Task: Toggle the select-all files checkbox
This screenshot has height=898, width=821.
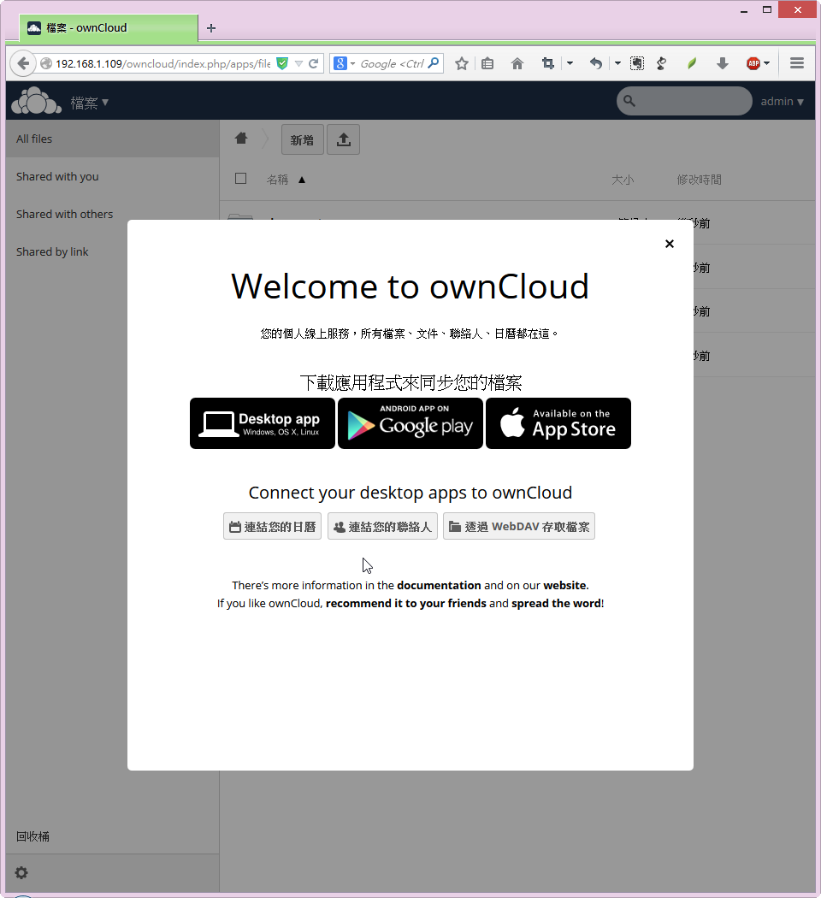Action: pyautogui.click(x=241, y=179)
